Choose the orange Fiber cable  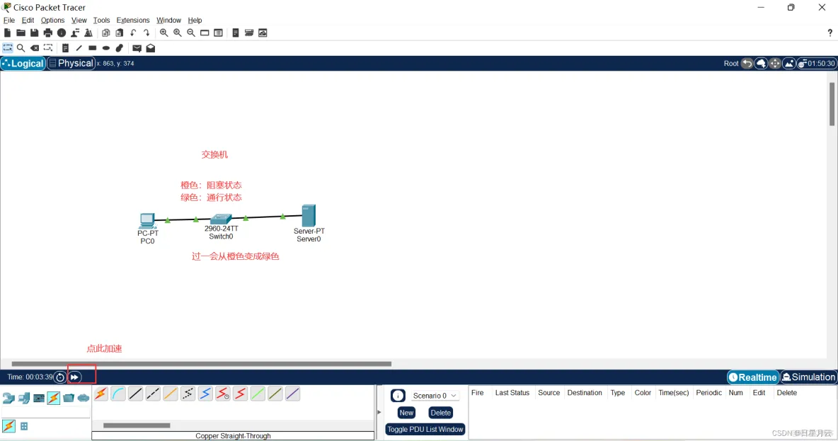point(171,394)
